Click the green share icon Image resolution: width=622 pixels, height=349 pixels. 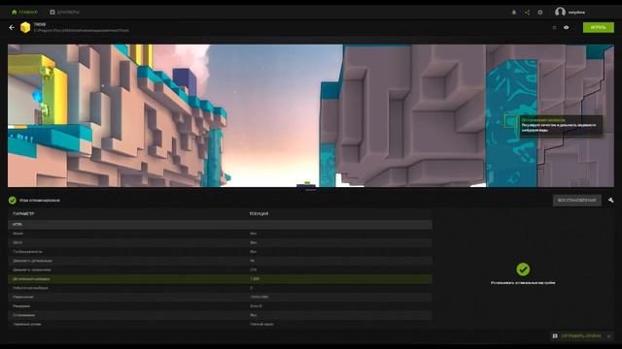point(527,13)
